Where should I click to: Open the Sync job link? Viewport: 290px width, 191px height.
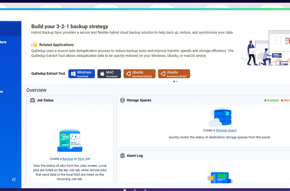81,159
